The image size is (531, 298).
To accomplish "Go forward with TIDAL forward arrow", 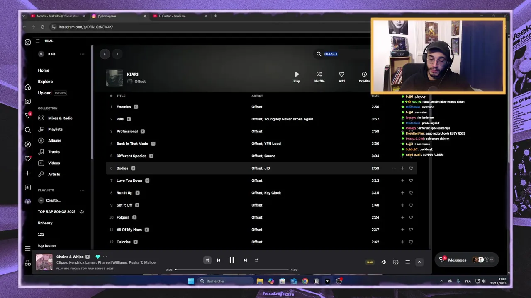I will click(x=117, y=54).
